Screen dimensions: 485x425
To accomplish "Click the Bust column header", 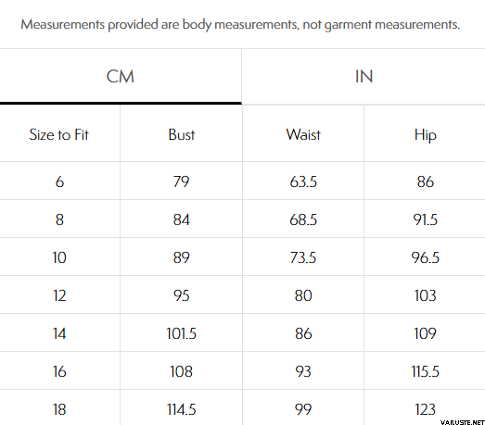I will coord(182,134).
